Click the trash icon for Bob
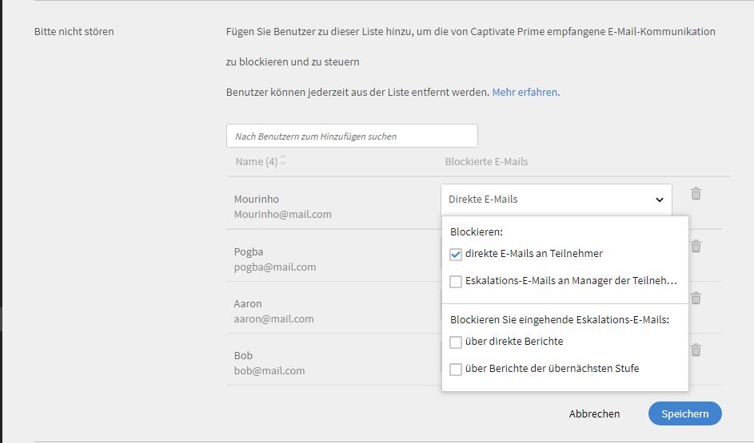The height and width of the screenshot is (443, 754). point(696,350)
